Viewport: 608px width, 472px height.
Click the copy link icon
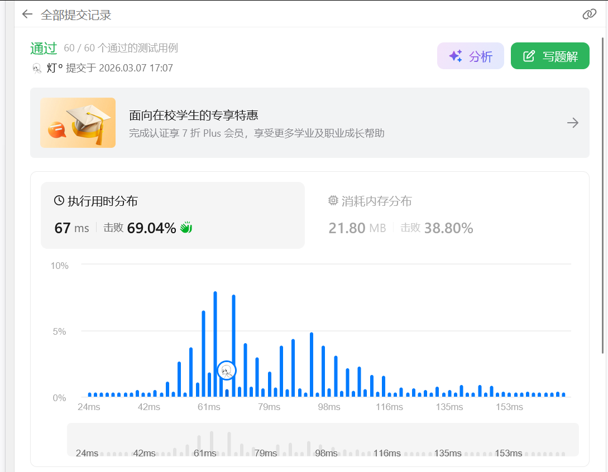pyautogui.click(x=589, y=14)
